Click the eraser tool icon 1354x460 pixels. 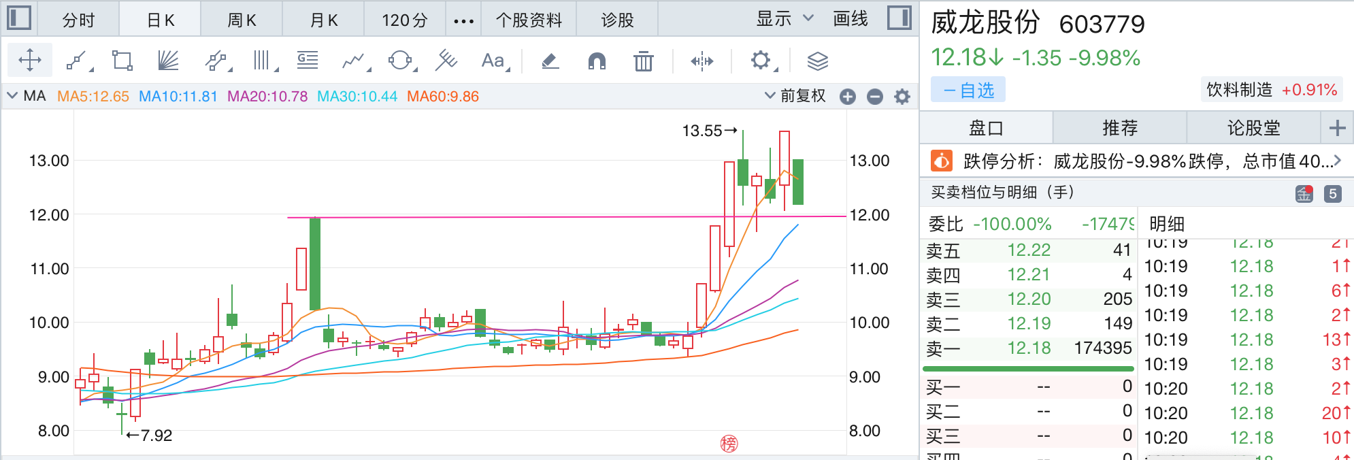pos(550,61)
